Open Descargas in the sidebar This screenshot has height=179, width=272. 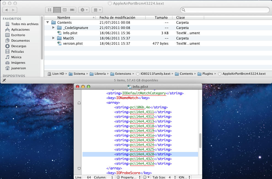[x=18, y=46]
